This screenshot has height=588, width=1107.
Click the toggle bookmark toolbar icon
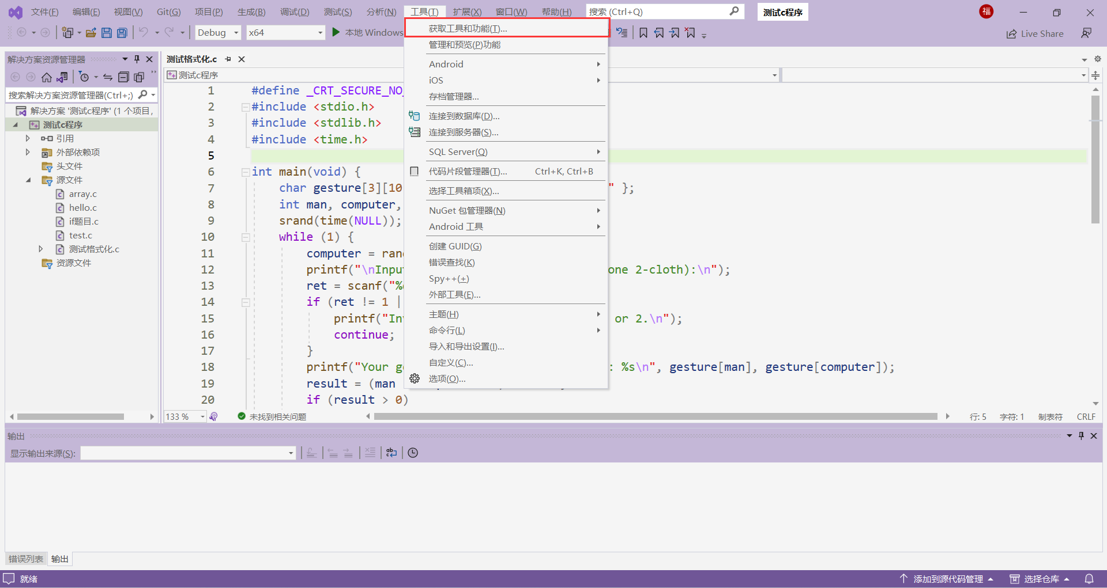point(643,33)
